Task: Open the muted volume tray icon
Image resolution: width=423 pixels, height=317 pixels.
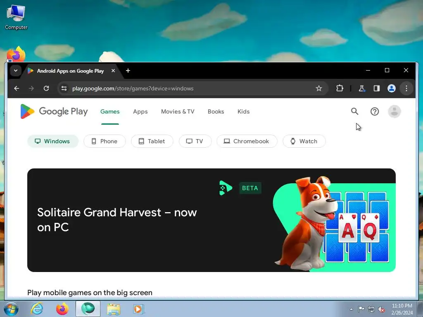Action: point(381,309)
